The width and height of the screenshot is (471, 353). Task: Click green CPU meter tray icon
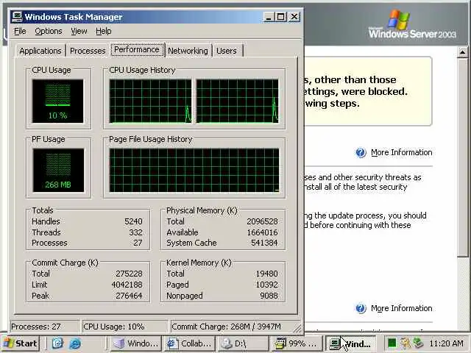click(x=392, y=343)
